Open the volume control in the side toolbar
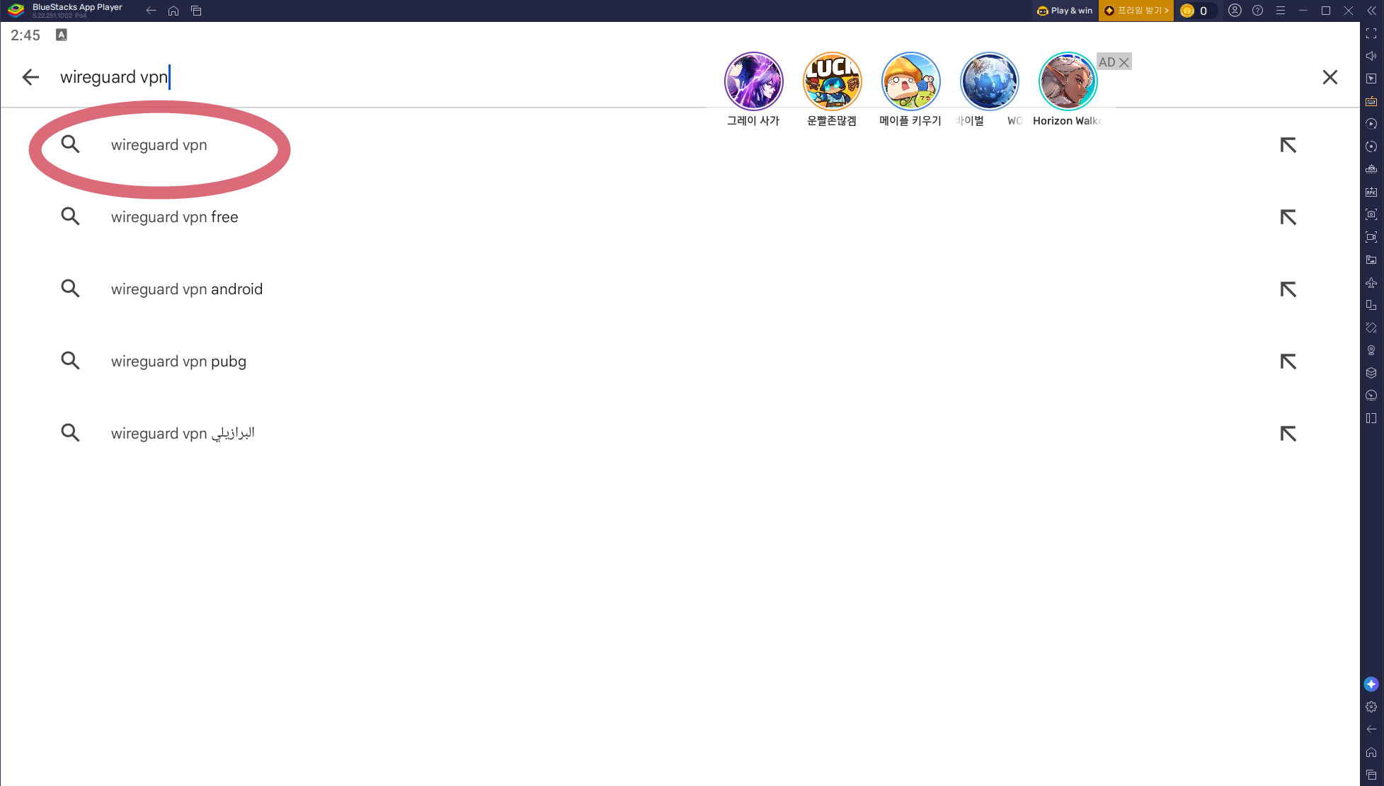 click(x=1371, y=56)
